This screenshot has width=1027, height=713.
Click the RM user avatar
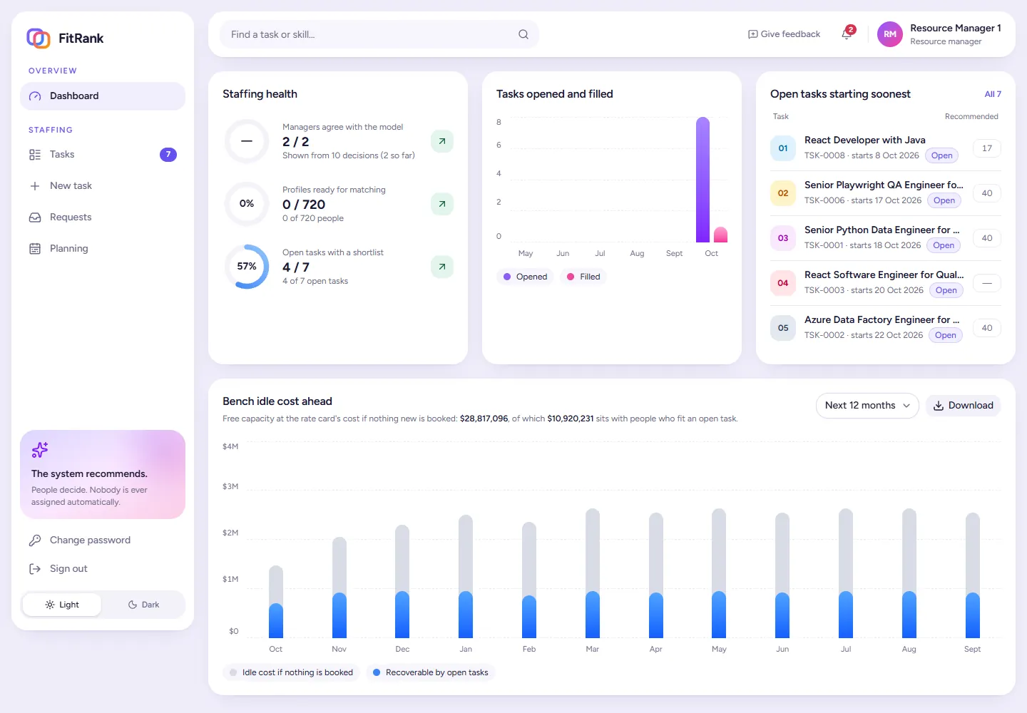tap(890, 34)
